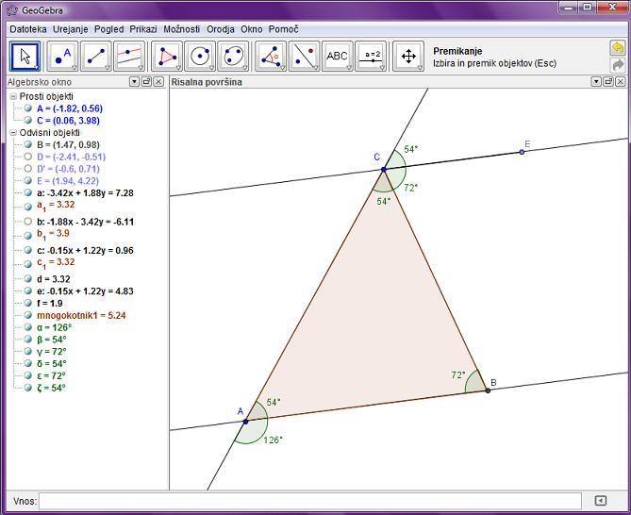Select the Move Graphics View tool
The image size is (631, 515).
408,57
